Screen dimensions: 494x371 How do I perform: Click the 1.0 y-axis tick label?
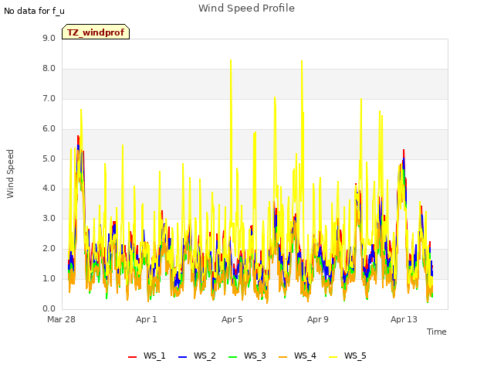(x=49, y=278)
